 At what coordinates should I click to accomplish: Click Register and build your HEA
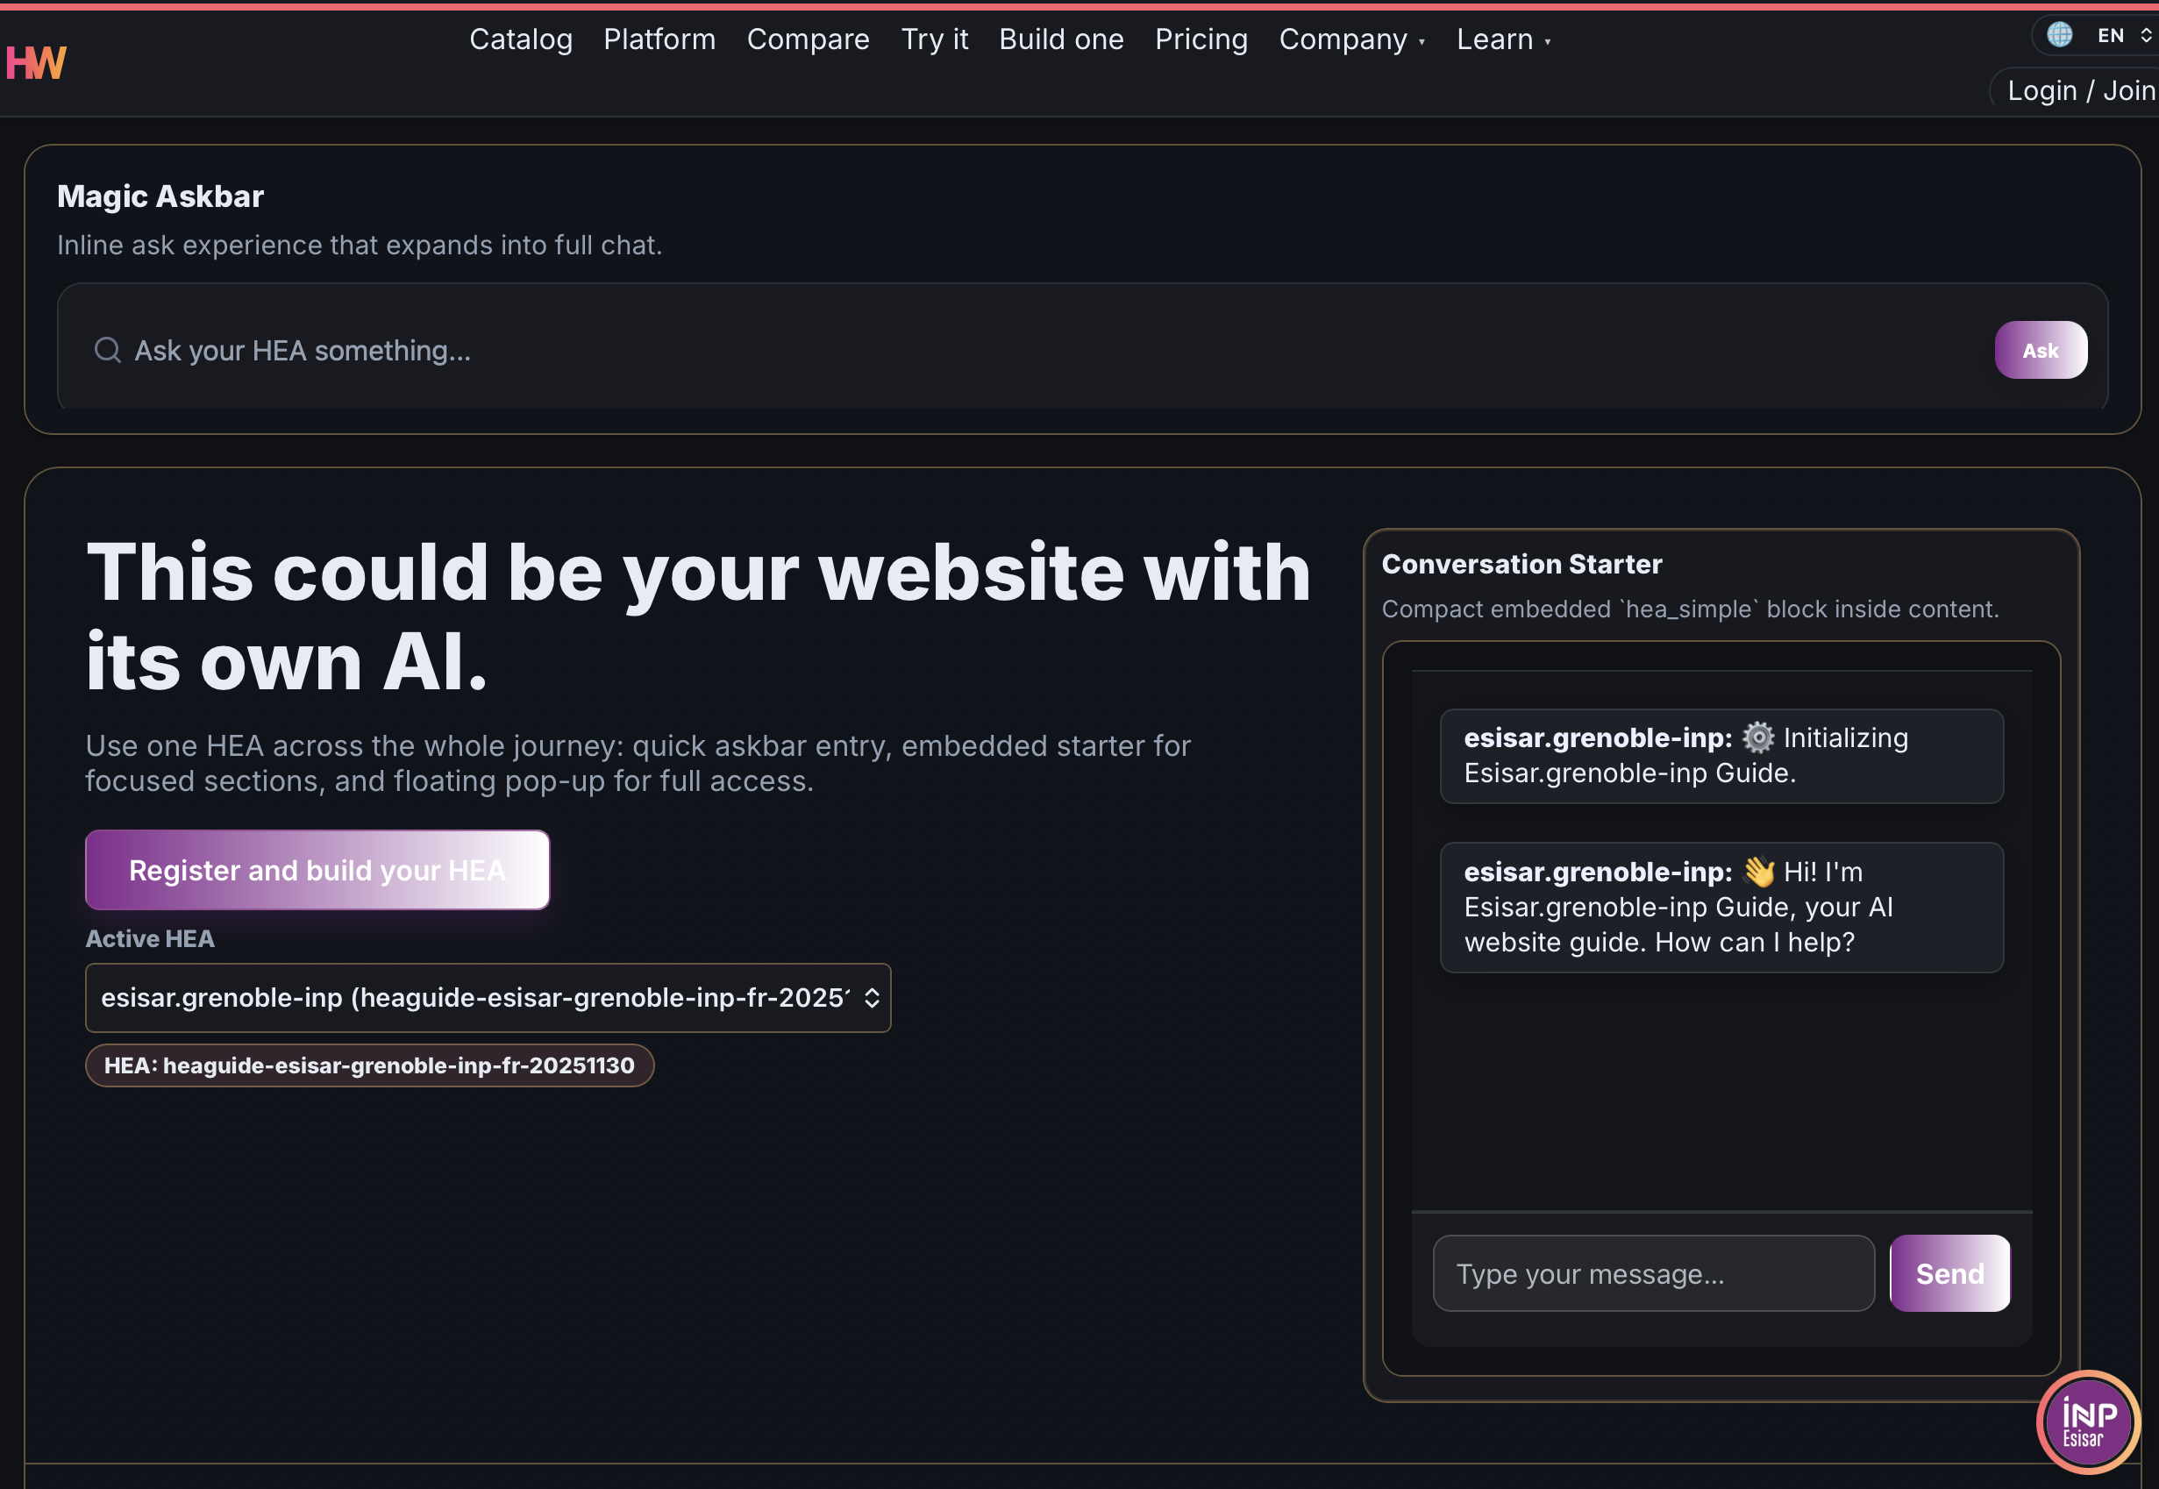coord(317,870)
